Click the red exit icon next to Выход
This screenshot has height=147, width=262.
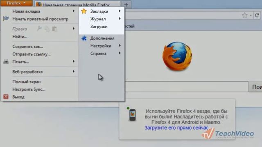pos(6,97)
